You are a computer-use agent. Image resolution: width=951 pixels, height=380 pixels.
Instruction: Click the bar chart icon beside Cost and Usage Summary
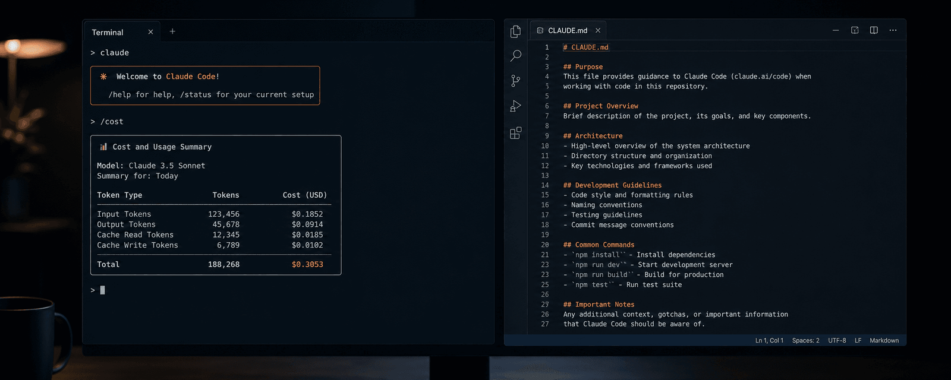click(x=103, y=147)
